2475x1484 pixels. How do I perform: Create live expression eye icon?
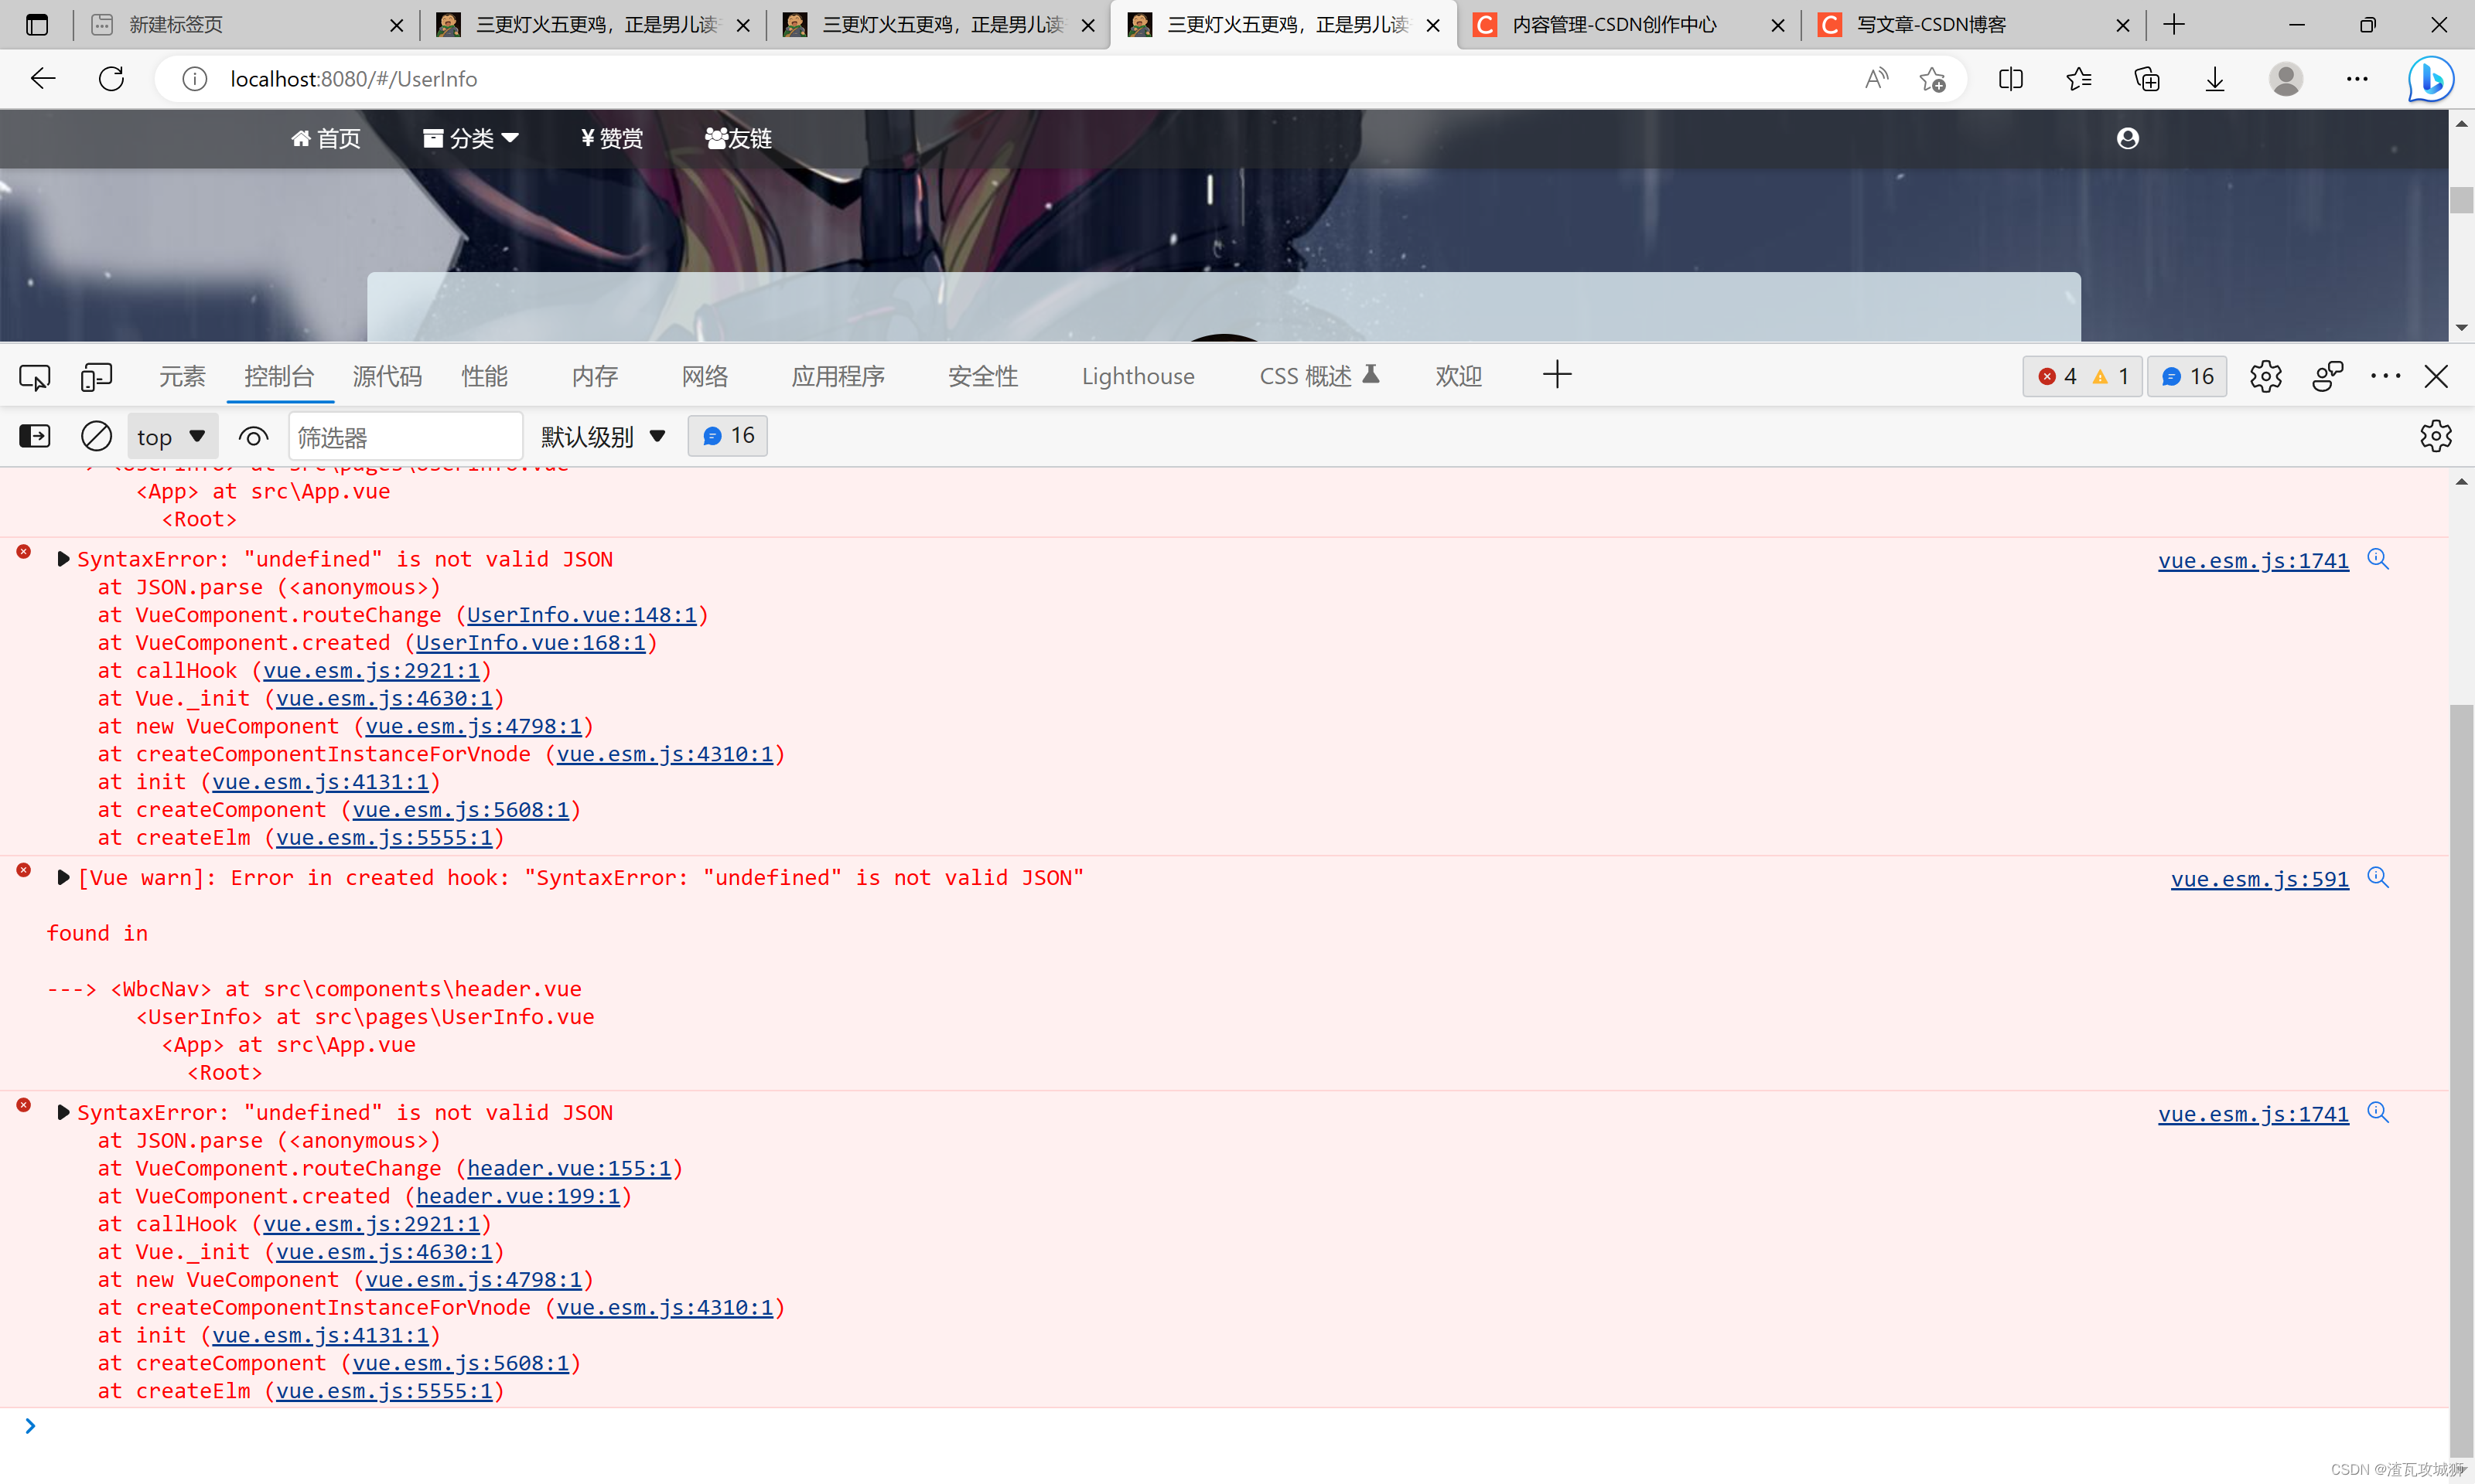coord(253,436)
